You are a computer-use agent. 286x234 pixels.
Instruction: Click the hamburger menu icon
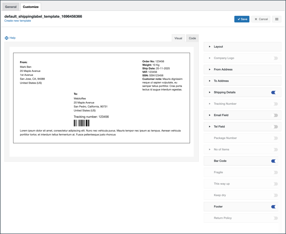coord(277,19)
